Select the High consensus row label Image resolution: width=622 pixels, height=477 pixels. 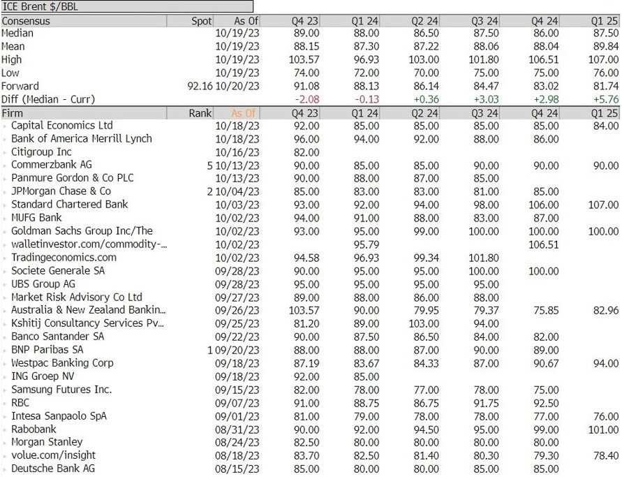click(x=11, y=59)
